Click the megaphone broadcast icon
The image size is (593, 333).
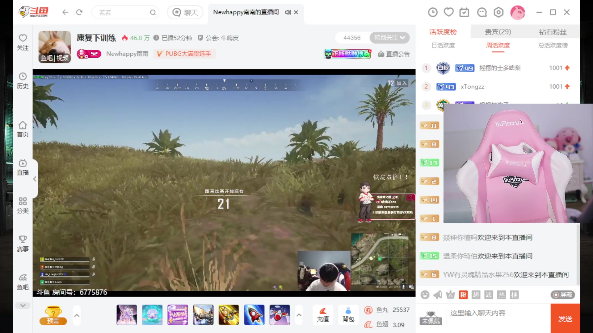438,295
